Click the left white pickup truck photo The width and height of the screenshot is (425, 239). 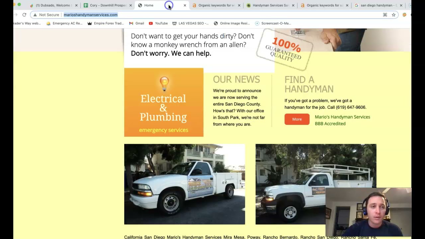tap(185, 184)
